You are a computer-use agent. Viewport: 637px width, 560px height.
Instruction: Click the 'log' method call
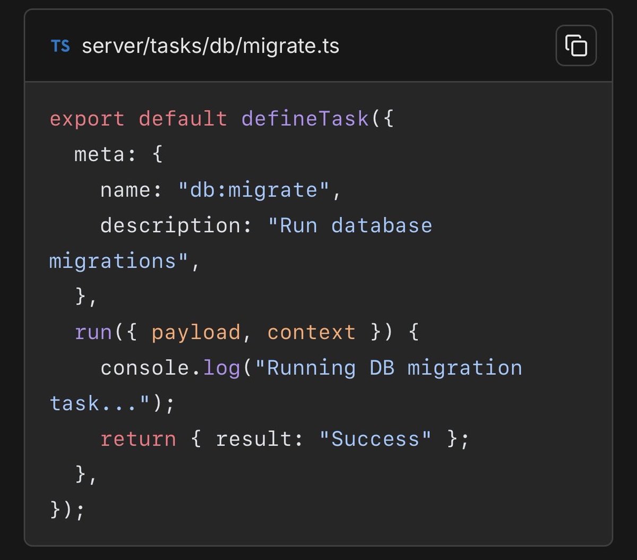point(222,369)
